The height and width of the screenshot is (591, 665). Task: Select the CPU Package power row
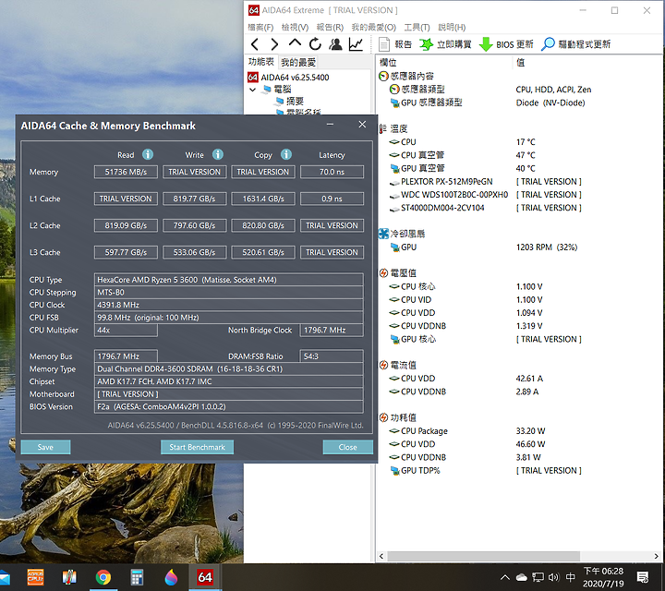(467, 431)
